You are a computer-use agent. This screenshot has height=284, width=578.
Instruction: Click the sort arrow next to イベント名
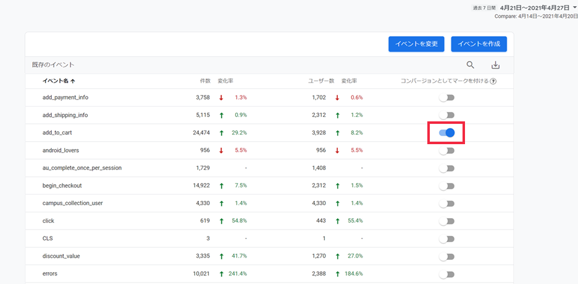coord(73,81)
